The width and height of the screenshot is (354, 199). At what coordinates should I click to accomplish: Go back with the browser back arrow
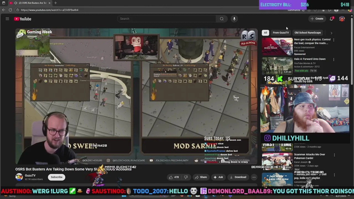(3, 10)
